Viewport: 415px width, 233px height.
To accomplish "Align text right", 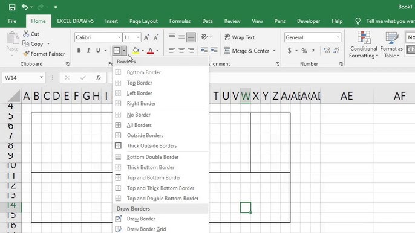I will tap(191, 51).
